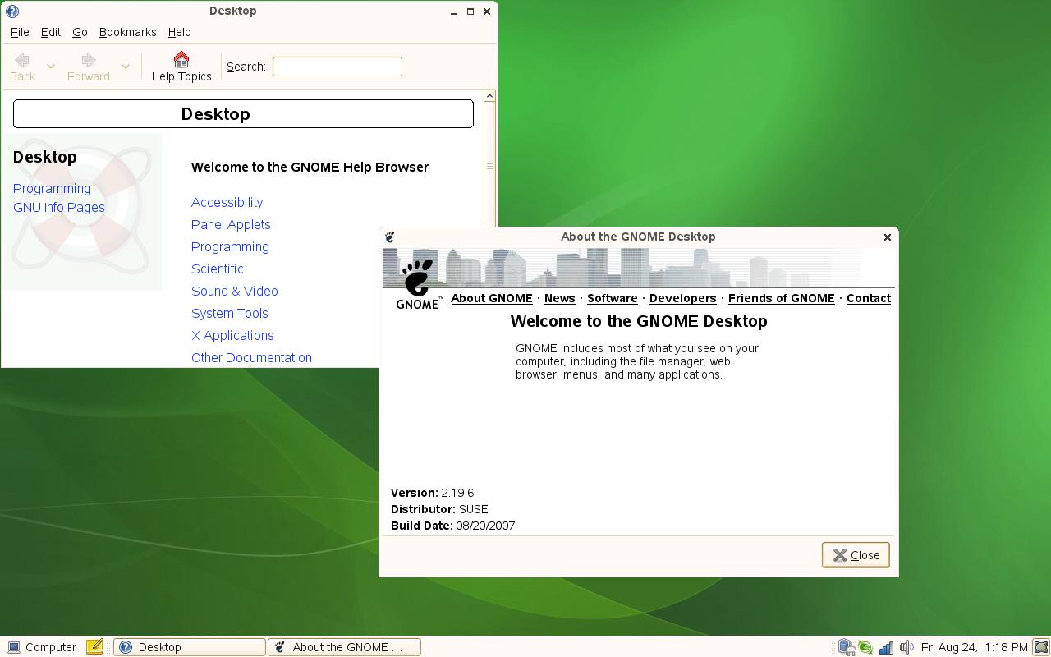Click the About GNOME link
Image resolution: width=1051 pixels, height=657 pixels.
pos(491,298)
